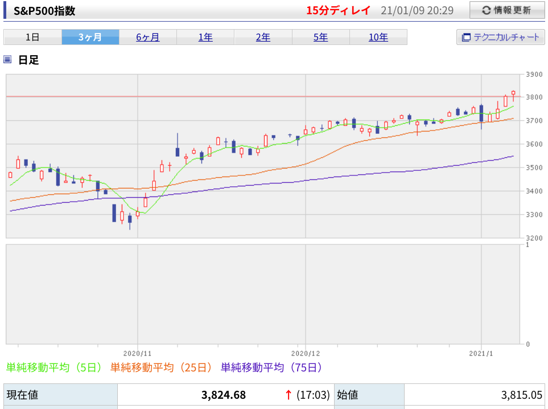Click the 3500 price axis label

(x=534, y=167)
